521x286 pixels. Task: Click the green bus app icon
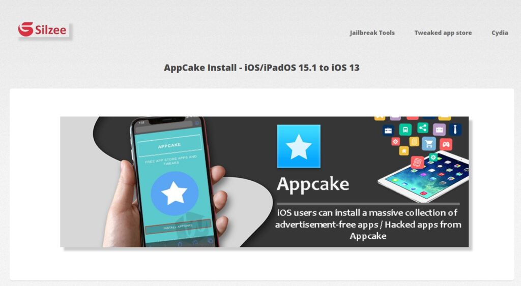pos(406,130)
